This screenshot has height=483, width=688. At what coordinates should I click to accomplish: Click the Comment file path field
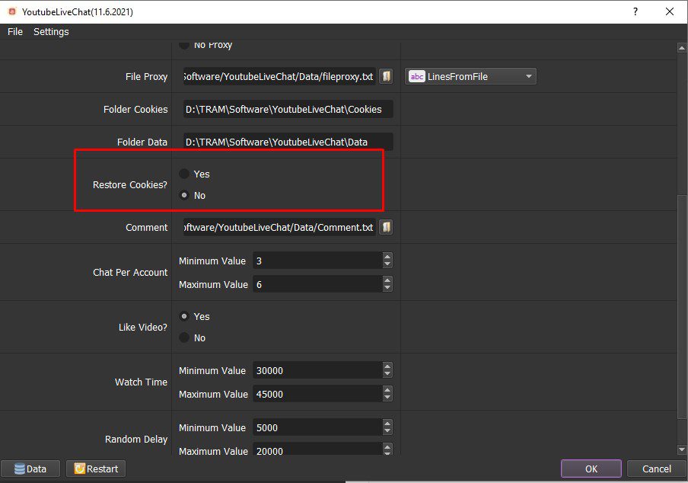pyautogui.click(x=279, y=227)
